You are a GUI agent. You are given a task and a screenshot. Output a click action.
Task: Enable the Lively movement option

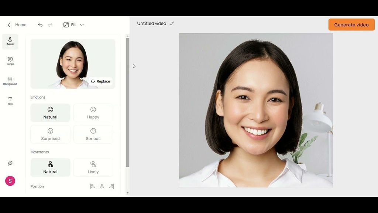pos(93,168)
